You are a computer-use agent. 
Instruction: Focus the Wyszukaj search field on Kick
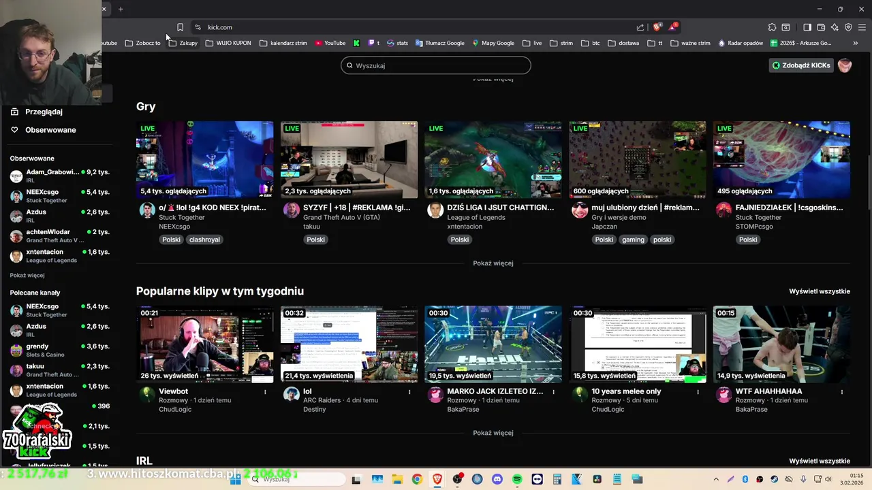(x=436, y=65)
